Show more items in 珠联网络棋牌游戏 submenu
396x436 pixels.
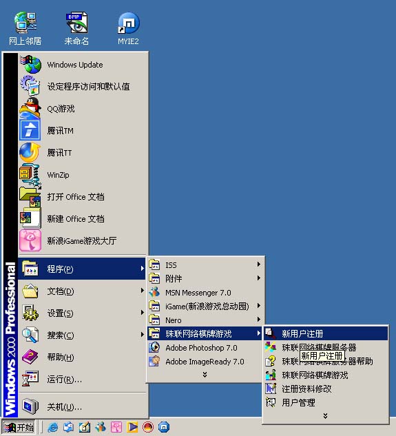[x=325, y=416]
